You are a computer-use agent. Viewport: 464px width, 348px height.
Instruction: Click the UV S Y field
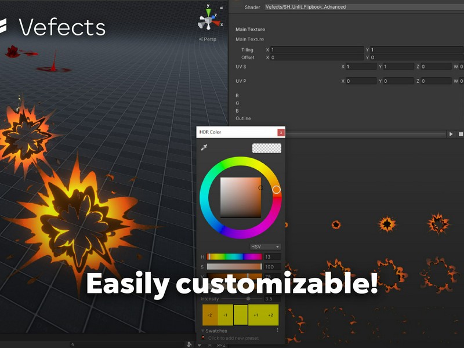(x=398, y=67)
